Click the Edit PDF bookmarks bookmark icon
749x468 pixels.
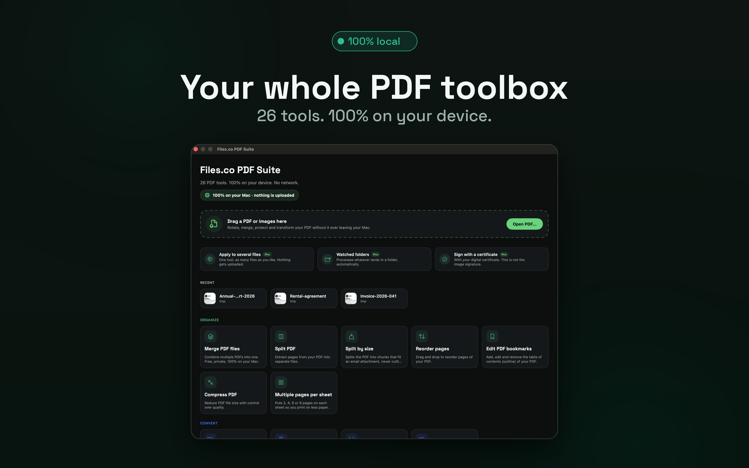(x=492, y=336)
